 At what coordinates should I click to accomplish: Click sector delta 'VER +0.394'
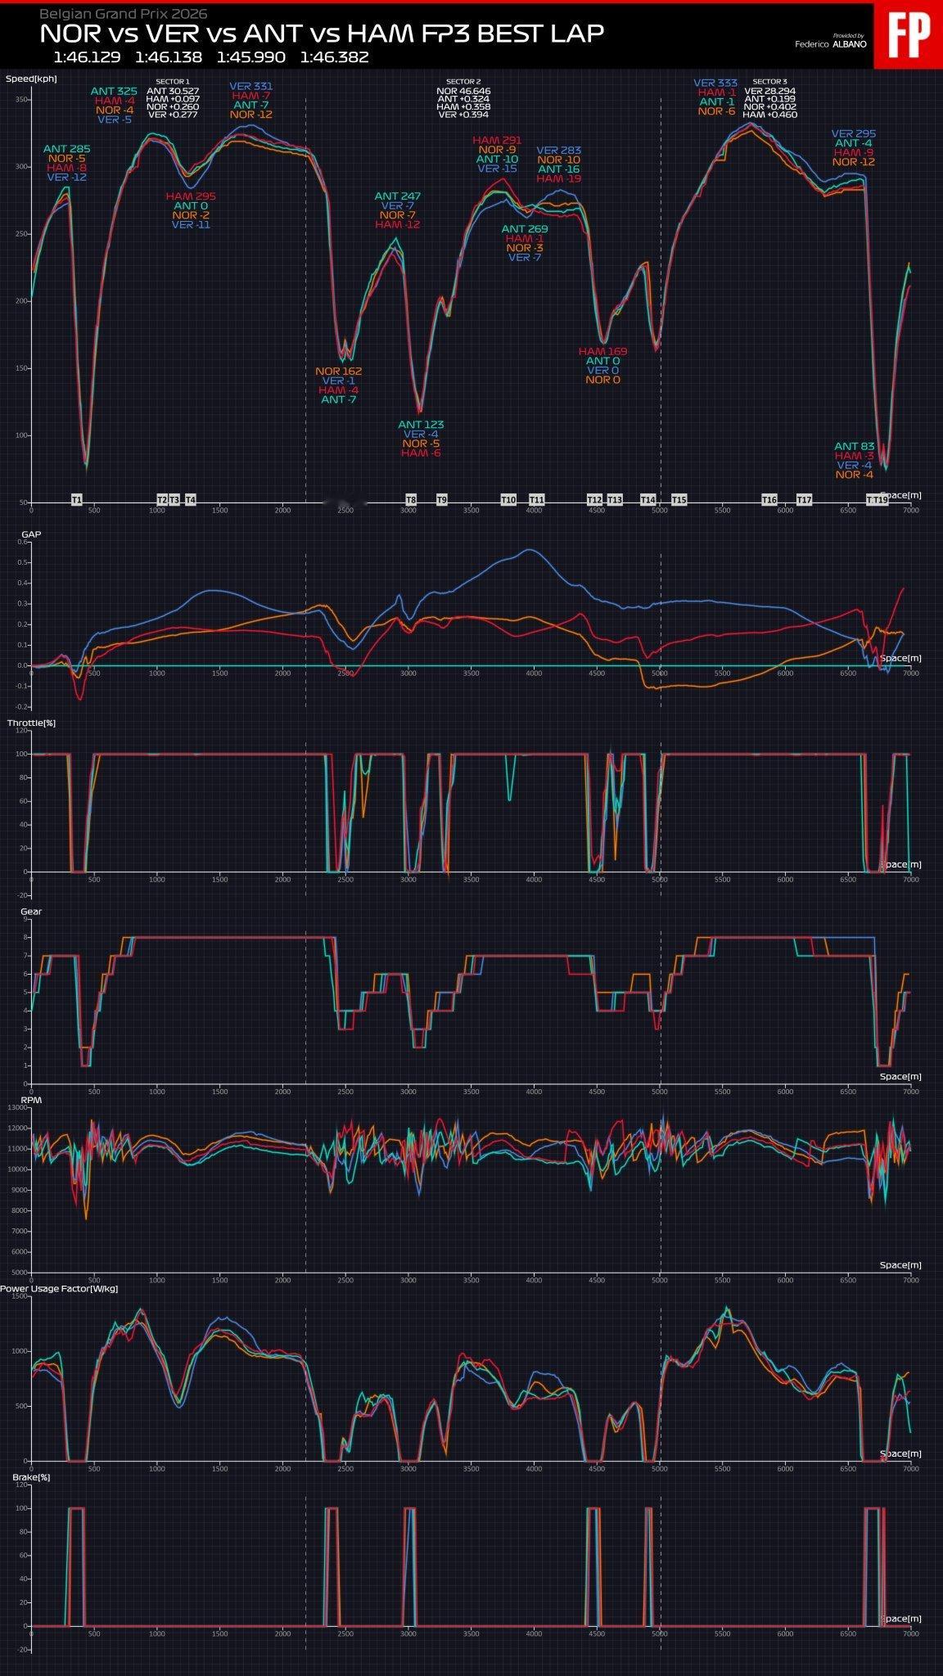(463, 115)
